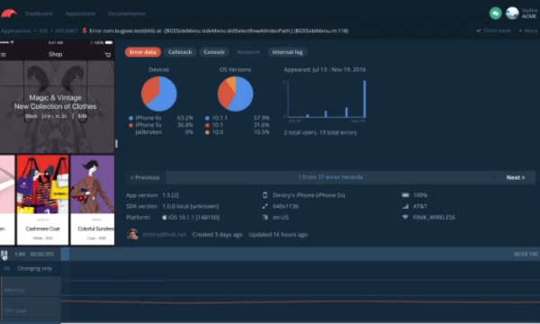The width and height of the screenshot is (540, 324).
Task: Click the Wi-Fi network icon
Action: click(x=405, y=217)
